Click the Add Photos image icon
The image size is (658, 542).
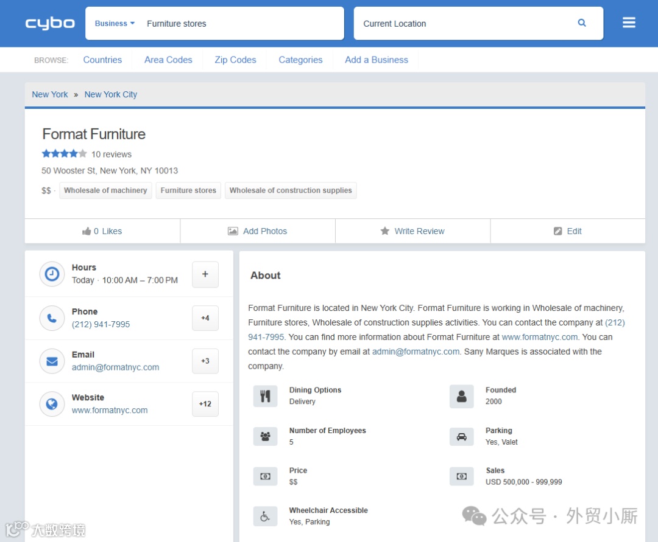[233, 231]
